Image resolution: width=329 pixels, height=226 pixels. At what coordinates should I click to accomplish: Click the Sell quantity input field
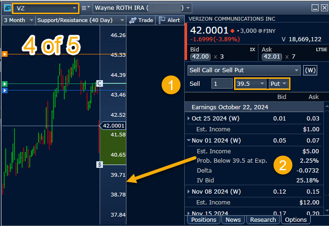[221, 83]
